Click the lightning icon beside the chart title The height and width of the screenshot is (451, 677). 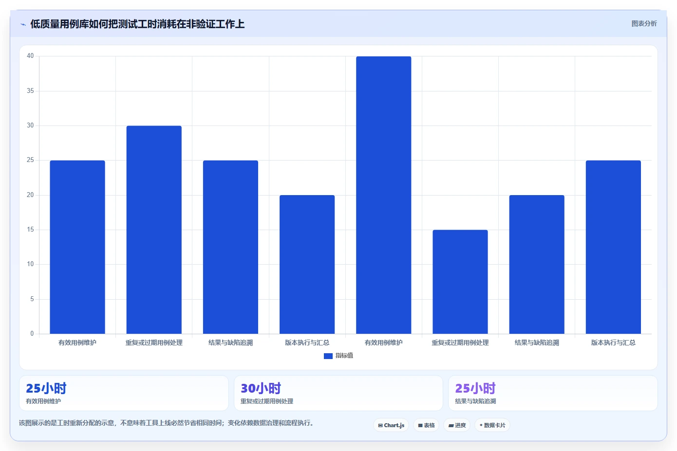[23, 24]
